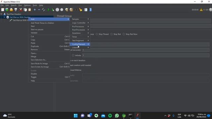Open the Config Element submenu
The image size is (212, 119).
(x=80, y=44)
